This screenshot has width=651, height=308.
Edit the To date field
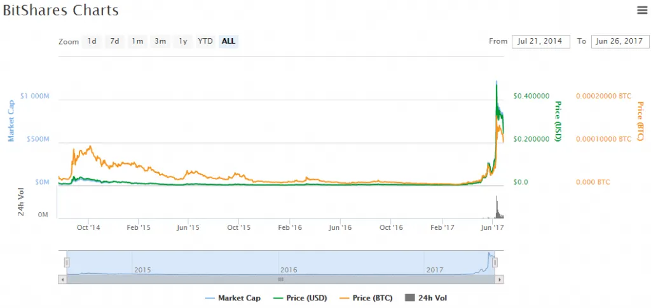620,41
